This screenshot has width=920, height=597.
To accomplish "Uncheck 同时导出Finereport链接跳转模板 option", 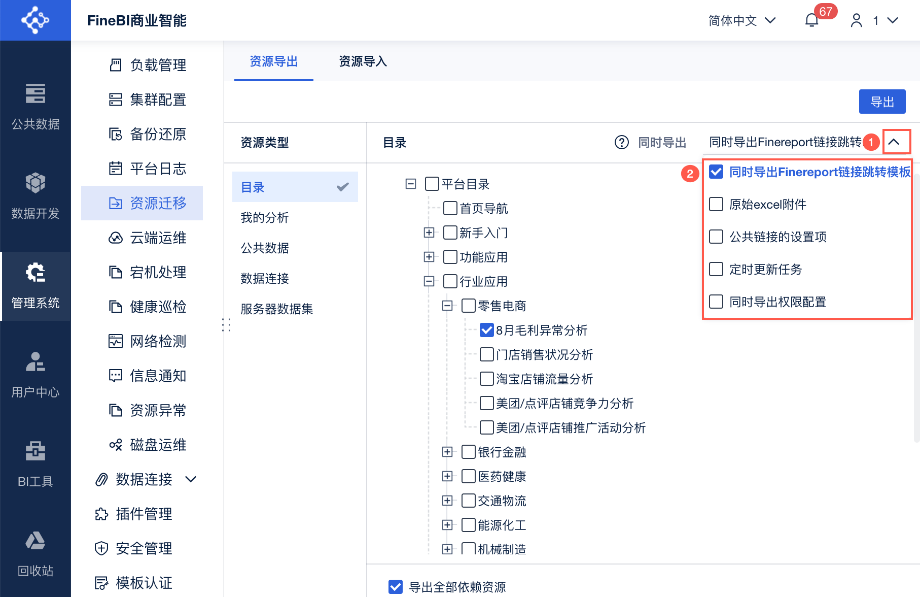I will pos(716,172).
